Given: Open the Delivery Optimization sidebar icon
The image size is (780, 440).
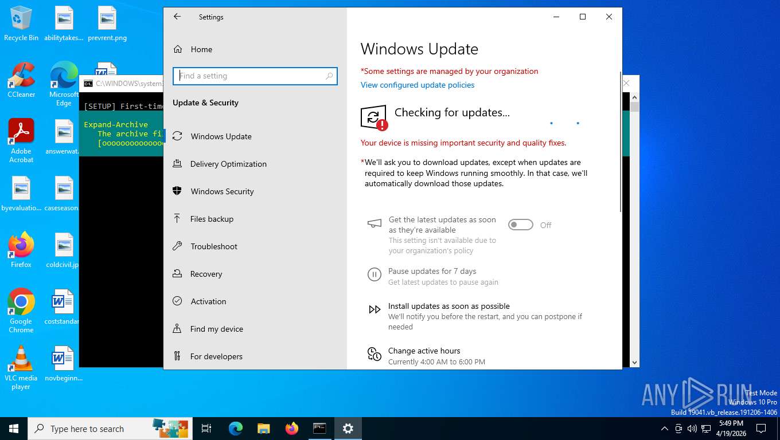Looking at the screenshot, I should pos(177,164).
